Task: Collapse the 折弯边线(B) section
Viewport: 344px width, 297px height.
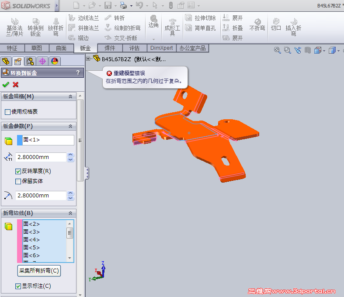Action: tap(70, 213)
